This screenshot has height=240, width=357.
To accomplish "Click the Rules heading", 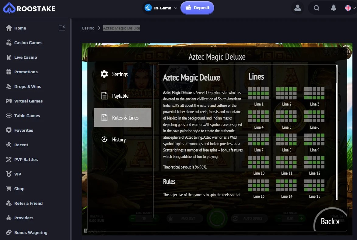I will (169, 182).
